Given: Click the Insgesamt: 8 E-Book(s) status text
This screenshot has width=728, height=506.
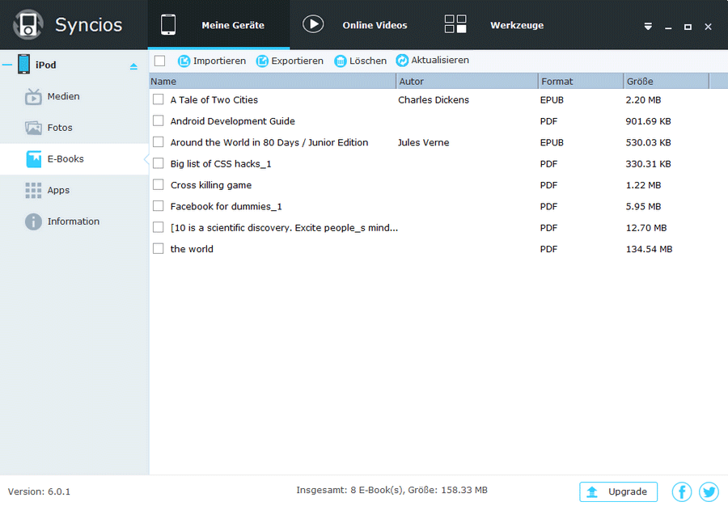Looking at the screenshot, I should [x=392, y=490].
